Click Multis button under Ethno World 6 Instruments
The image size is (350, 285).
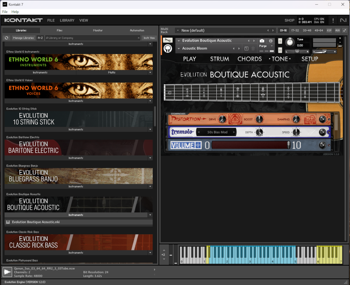112,72
